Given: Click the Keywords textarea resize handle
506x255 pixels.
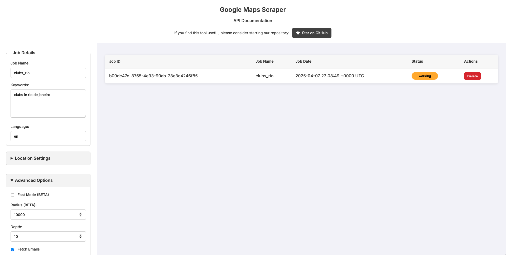Looking at the screenshot, I should [84, 116].
